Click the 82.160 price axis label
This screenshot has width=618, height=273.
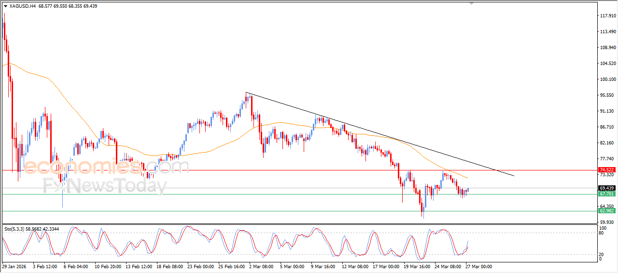click(607, 143)
